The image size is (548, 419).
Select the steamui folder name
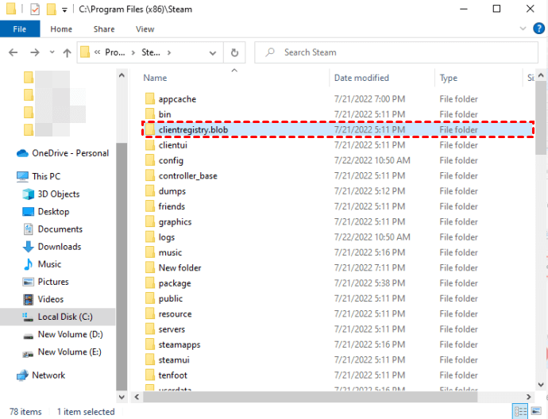point(174,360)
